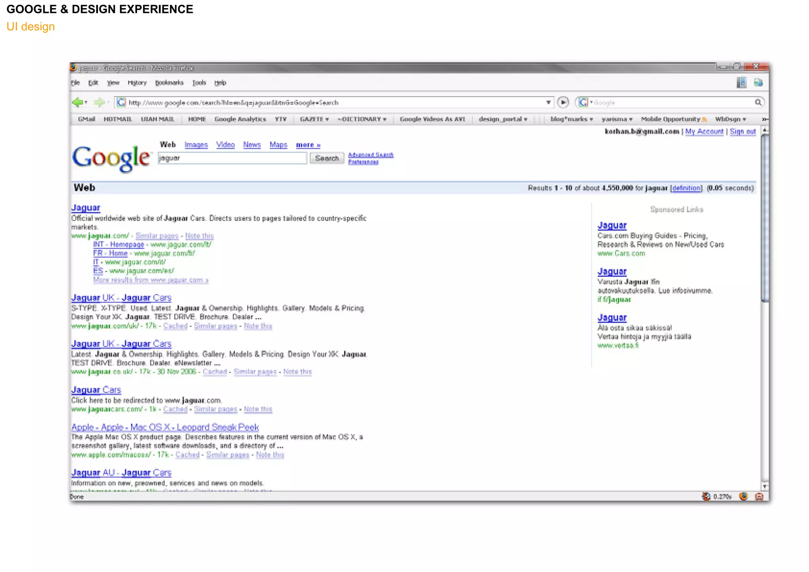Click the rightmost toolbar icon beside the bookmarks icon
The height and width of the screenshot is (572, 809).
coord(758,82)
